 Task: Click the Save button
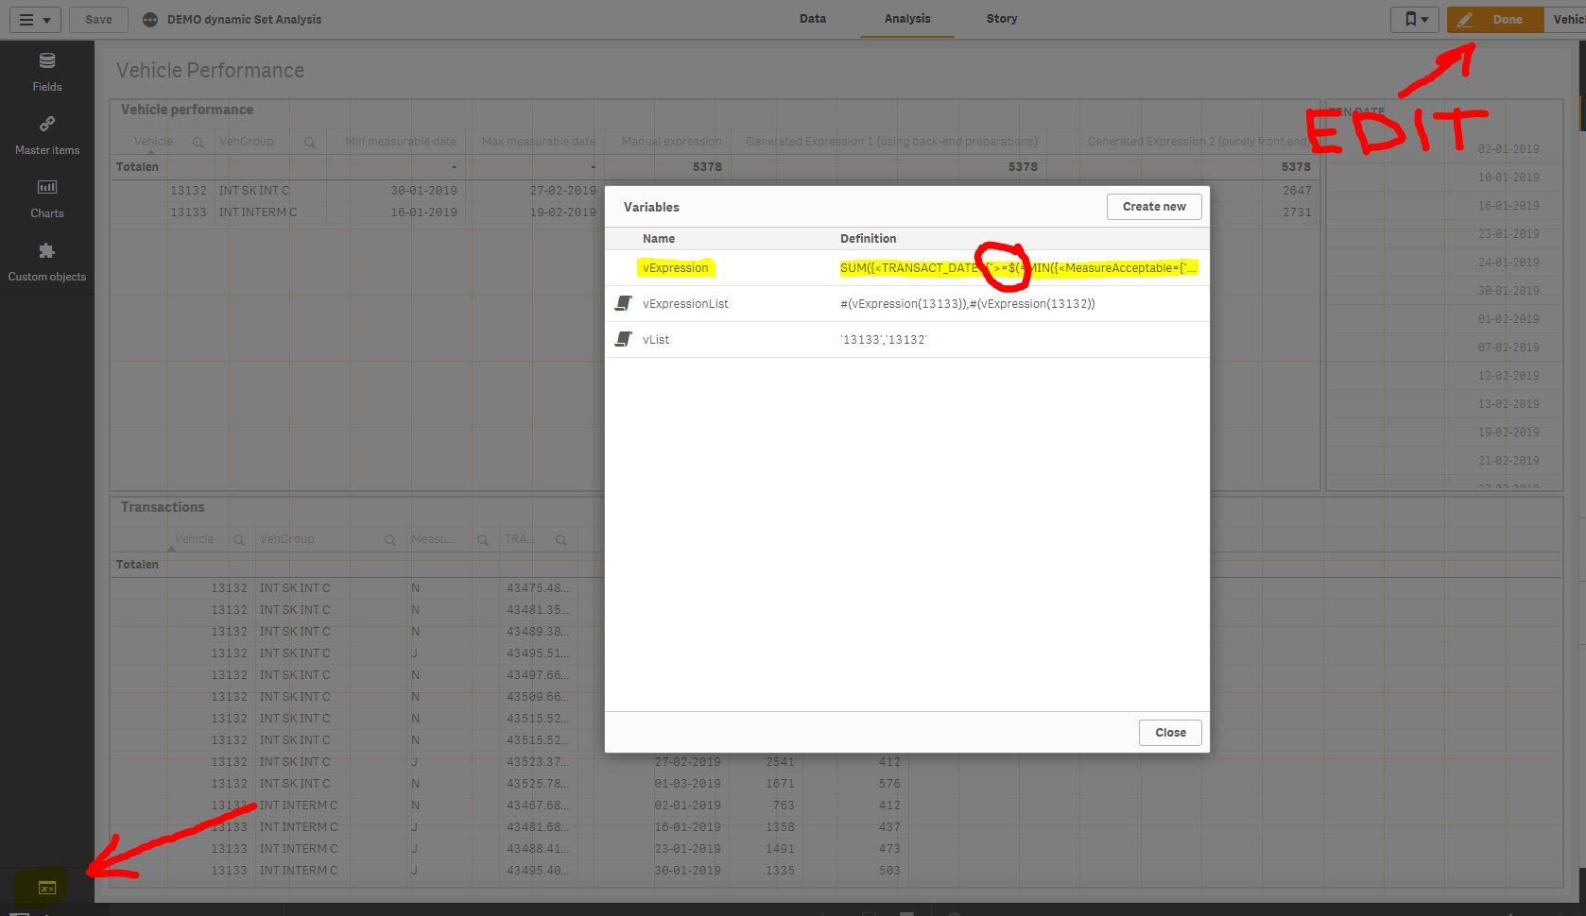point(98,19)
